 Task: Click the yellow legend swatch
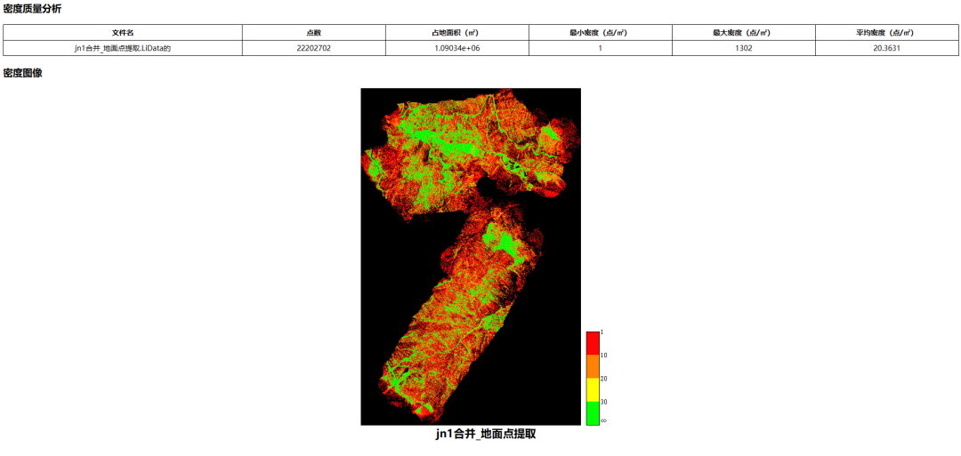click(593, 390)
